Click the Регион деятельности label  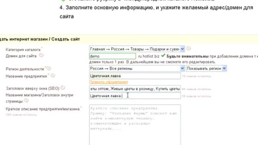[25, 69]
